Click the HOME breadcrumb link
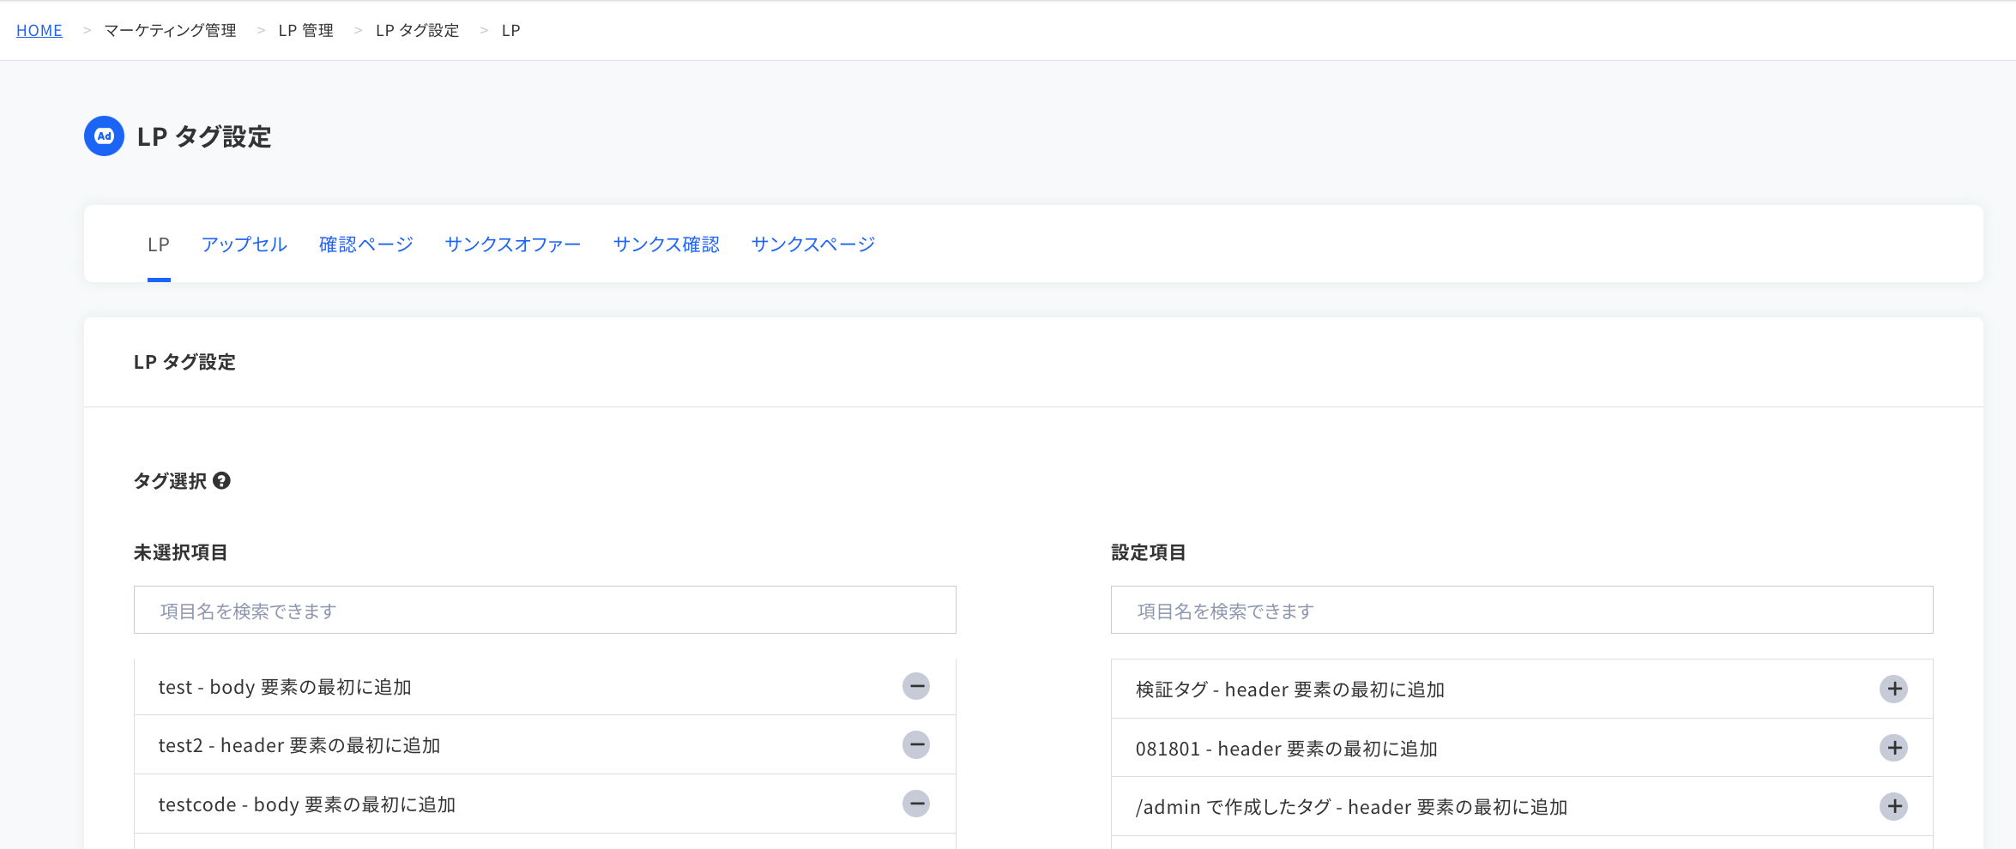 coord(39,30)
